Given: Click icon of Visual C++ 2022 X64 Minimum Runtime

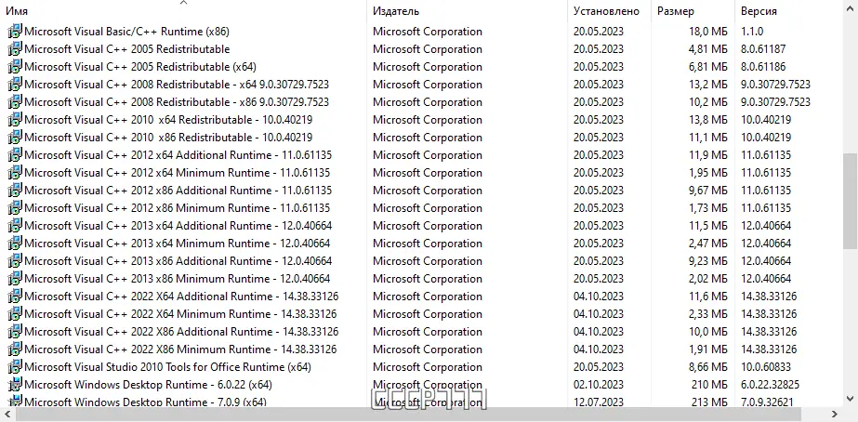Looking at the screenshot, I should 15,313.
